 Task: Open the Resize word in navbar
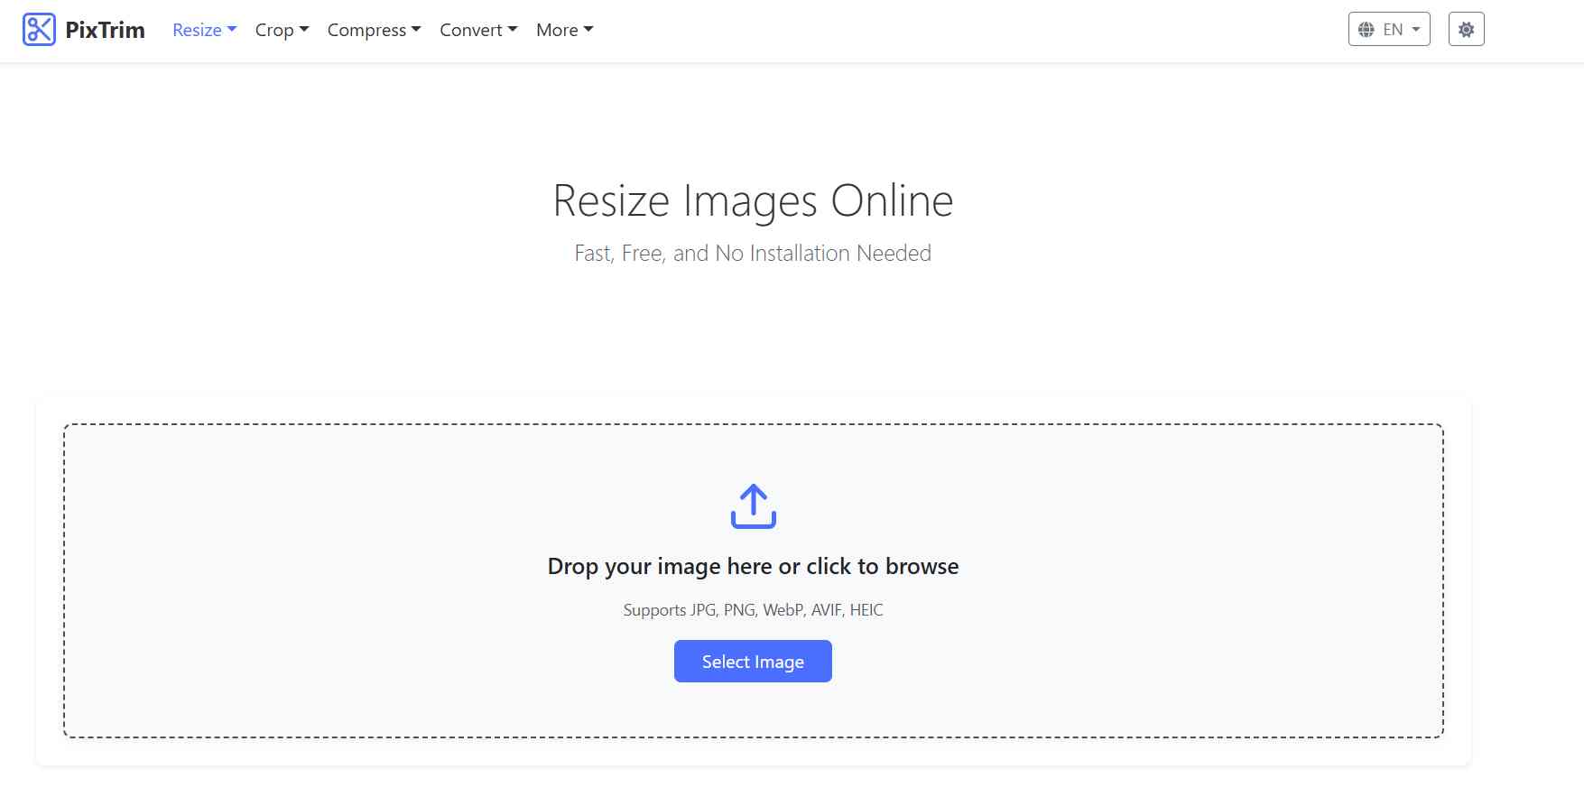[x=197, y=30]
